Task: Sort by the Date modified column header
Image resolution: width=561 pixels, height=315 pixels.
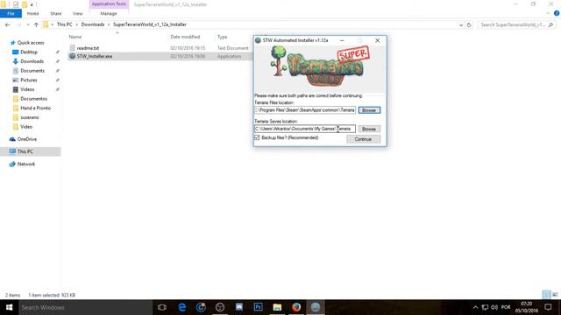Action: click(185, 37)
